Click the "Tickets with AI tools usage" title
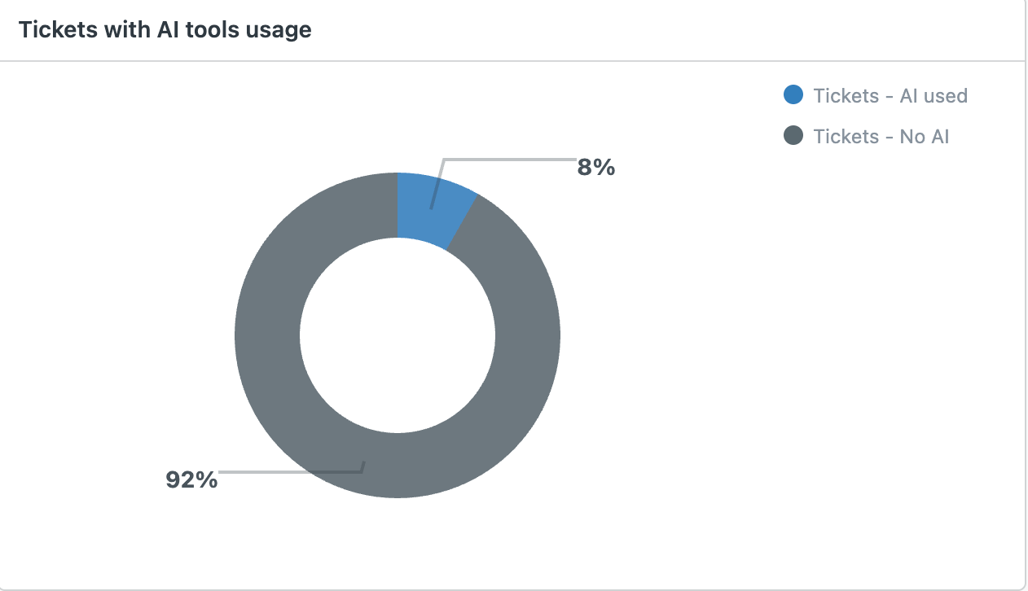 point(165,30)
